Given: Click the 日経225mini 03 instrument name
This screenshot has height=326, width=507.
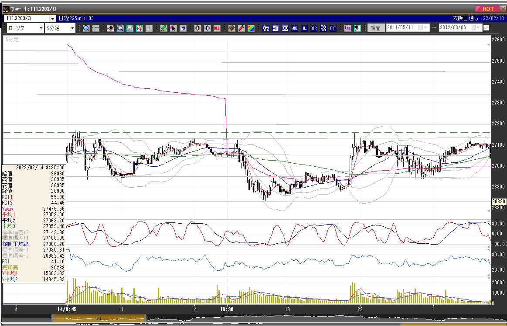Looking at the screenshot, I should pos(76,18).
